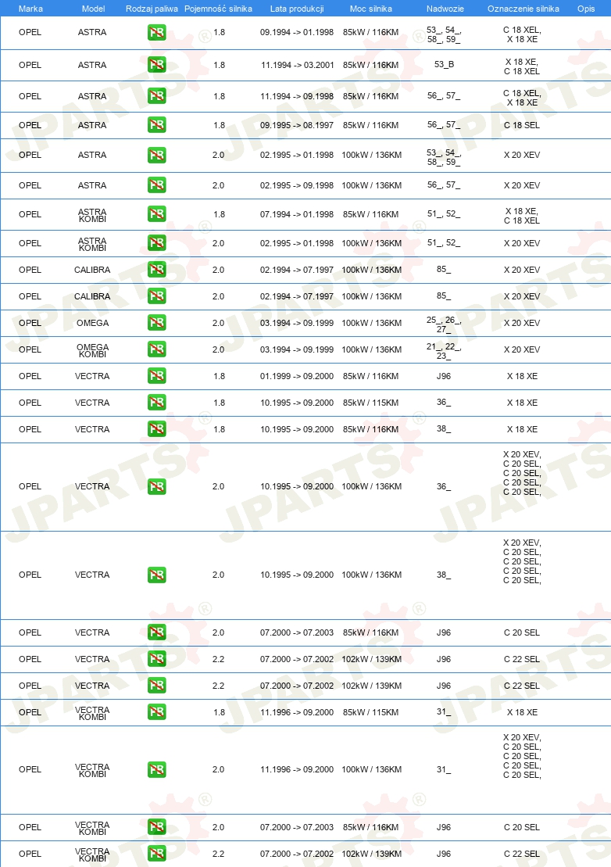Screen dimensions: 611x867
Task: Click fuel icon in ASTRA C 18 SEL row
Action: pyautogui.click(x=157, y=125)
